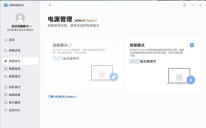Close the 荣耀电脑管家 window
Screen dimensions: 206x128
[201, 5]
